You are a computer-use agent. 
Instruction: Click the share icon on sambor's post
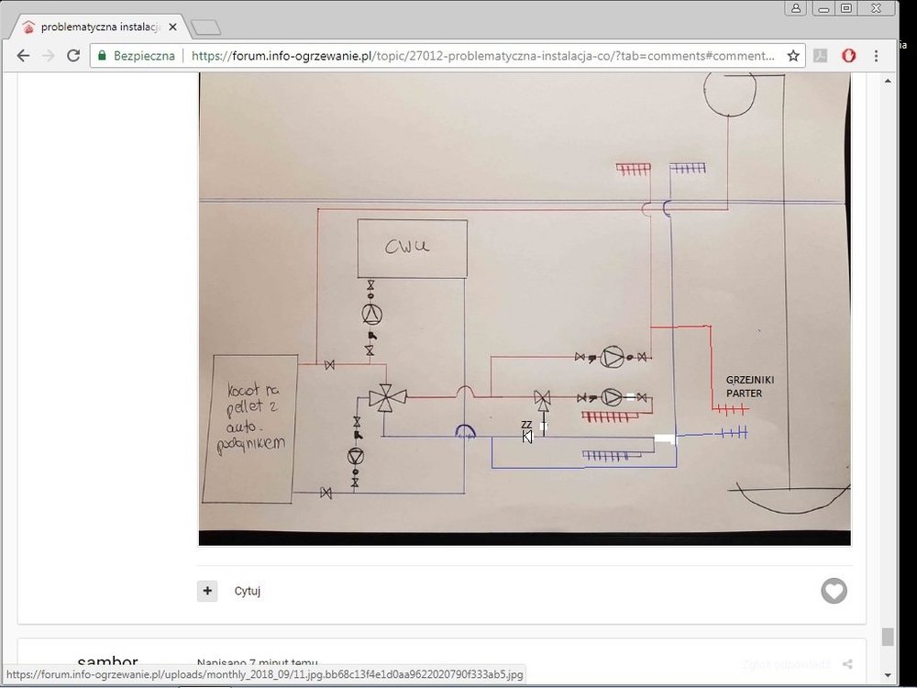tap(847, 664)
